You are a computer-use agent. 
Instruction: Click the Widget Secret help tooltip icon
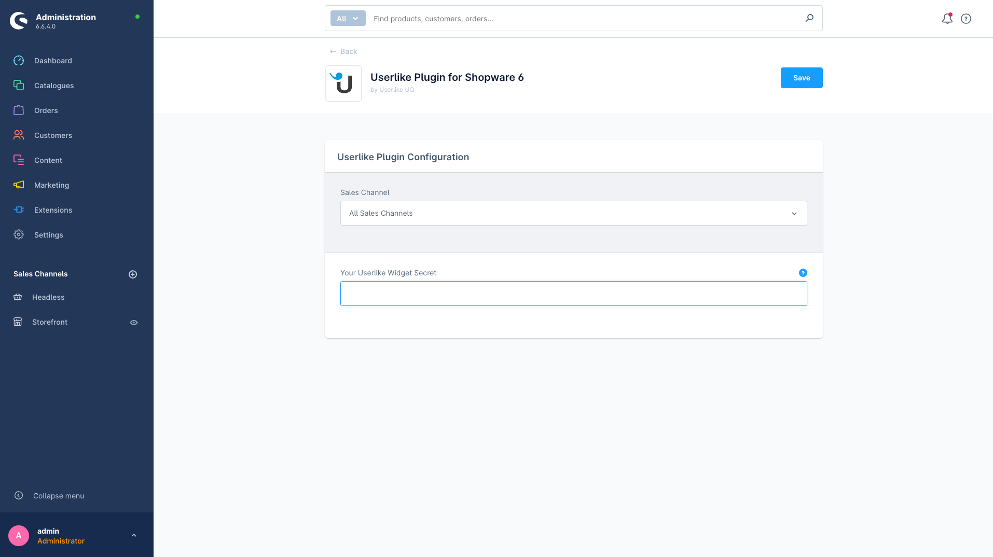pos(803,273)
